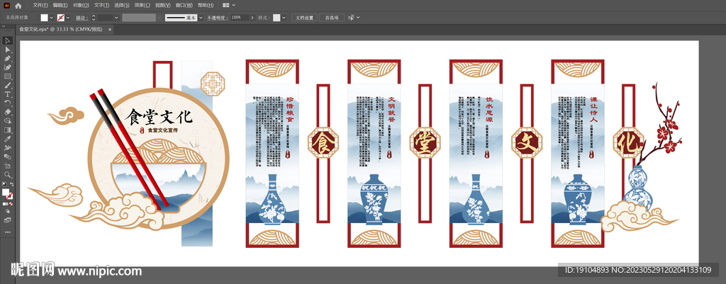This screenshot has height=284, width=726.
Task: Select the Curvature tool
Action: (x=7, y=67)
